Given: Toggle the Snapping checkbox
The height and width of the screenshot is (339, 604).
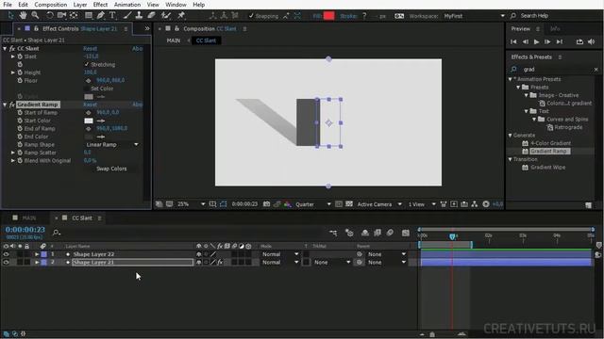Looking at the screenshot, I should [251, 16].
